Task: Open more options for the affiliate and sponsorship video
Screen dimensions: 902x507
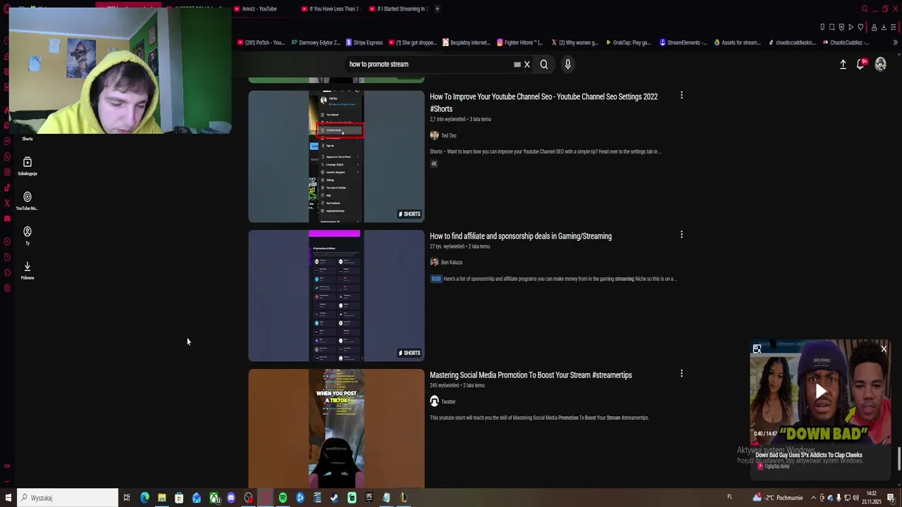Action: [681, 234]
